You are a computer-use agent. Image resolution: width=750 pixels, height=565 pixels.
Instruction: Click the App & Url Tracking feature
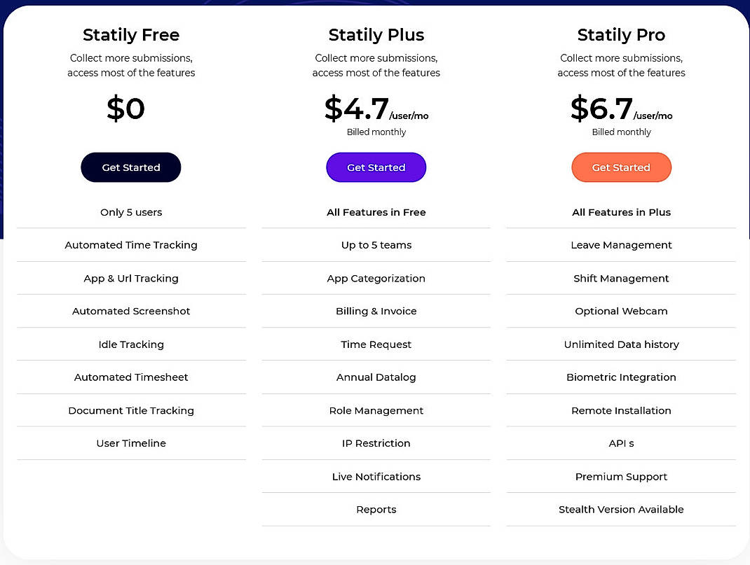130,278
